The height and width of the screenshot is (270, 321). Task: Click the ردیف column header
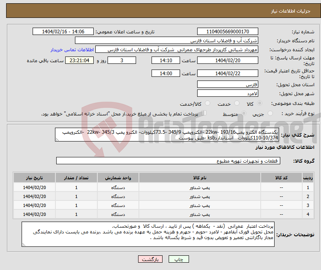308,178
